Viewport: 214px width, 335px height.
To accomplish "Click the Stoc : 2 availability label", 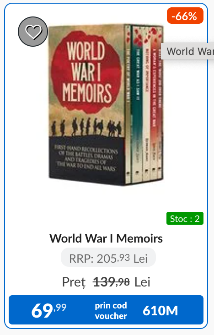I will click(185, 218).
